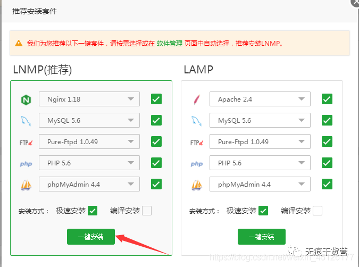
Task: Click the php logo icon in LNMP
Action: pyautogui.click(x=26, y=164)
